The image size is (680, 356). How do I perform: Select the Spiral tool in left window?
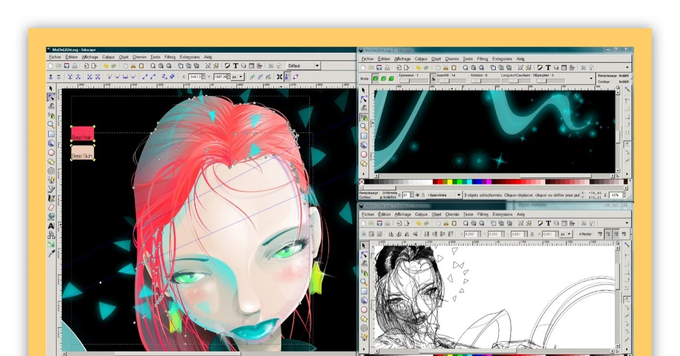50,170
